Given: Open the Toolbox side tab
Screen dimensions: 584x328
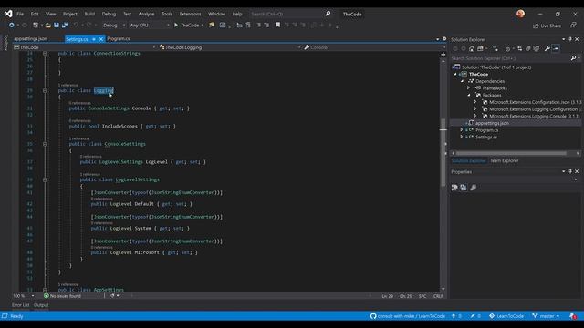Looking at the screenshot, I should 5,43.
